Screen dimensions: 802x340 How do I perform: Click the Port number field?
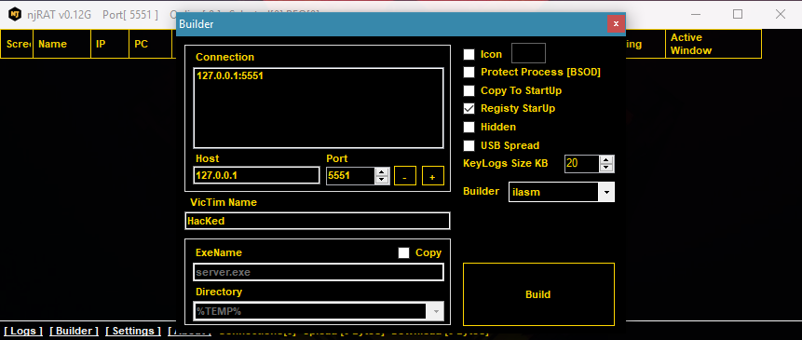click(350, 175)
